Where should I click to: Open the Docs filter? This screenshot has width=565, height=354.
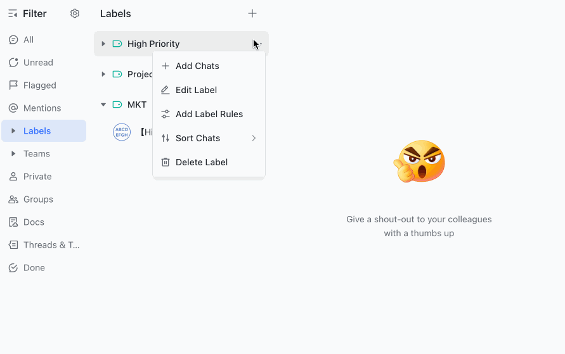click(x=34, y=222)
